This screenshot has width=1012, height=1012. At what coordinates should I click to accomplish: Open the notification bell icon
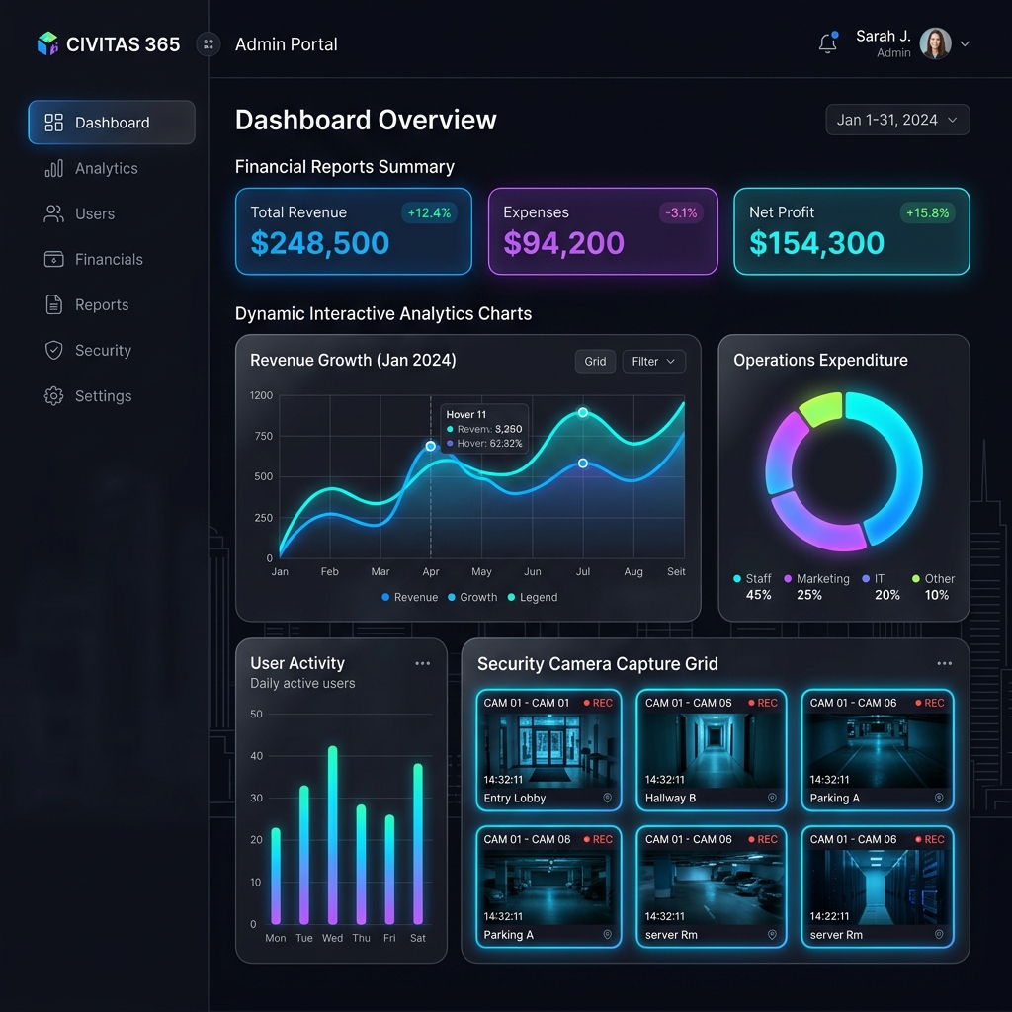(827, 43)
